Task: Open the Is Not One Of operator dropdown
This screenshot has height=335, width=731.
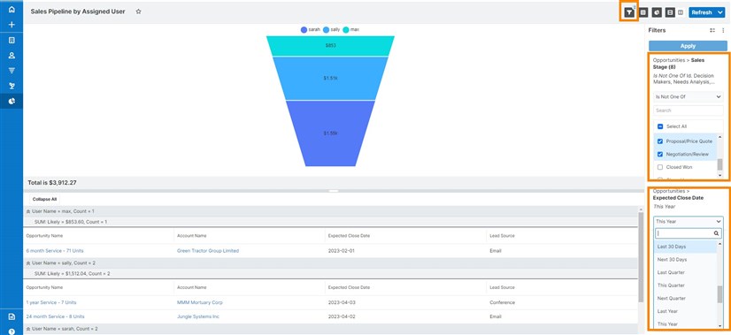Action: [689, 97]
